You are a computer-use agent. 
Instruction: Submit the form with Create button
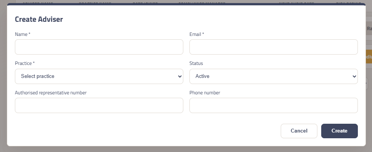click(340, 131)
